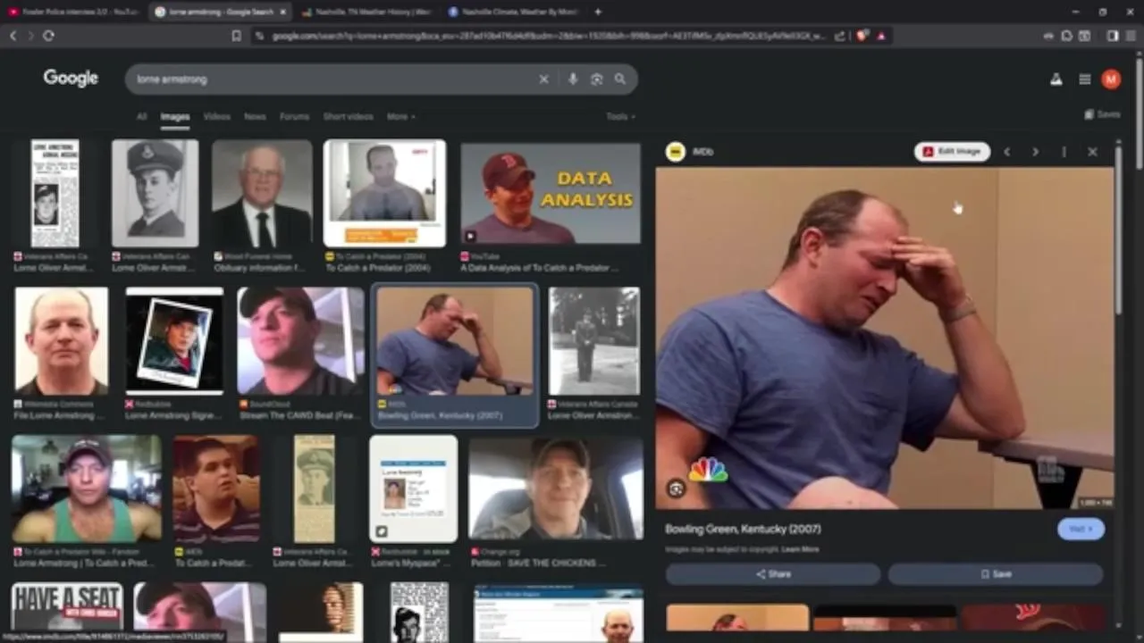Click the magnifying glass search button

[620, 79]
